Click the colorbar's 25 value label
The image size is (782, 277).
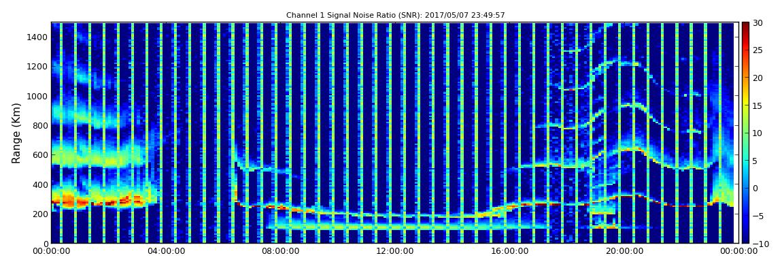coord(758,50)
